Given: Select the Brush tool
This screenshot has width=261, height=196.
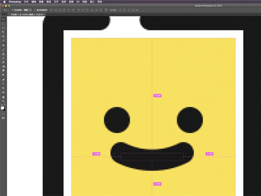Looking at the screenshot, I should (3, 50).
